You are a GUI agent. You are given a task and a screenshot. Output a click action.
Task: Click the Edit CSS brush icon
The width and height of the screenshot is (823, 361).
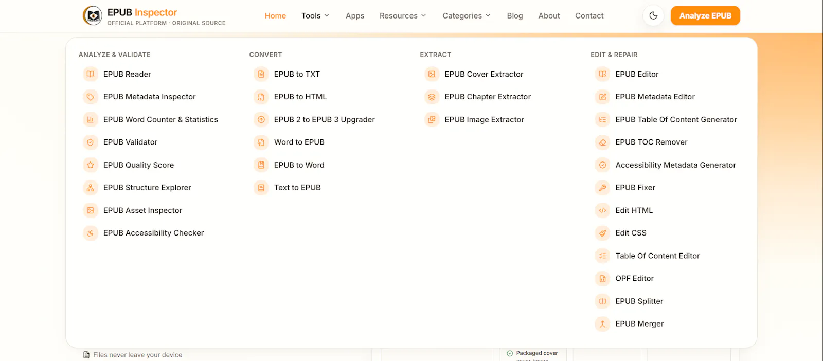coord(603,233)
